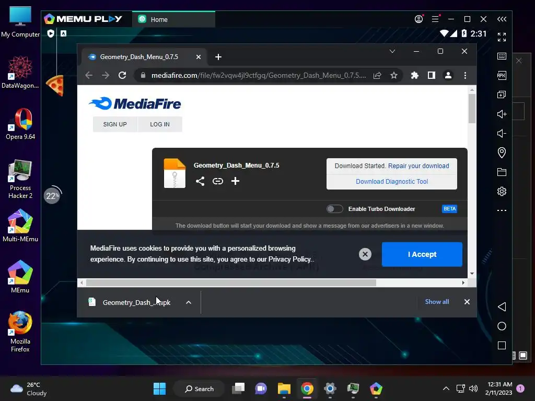This screenshot has height=401, width=535.
Task: Click the MediaFire logo
Action: pyautogui.click(x=135, y=104)
